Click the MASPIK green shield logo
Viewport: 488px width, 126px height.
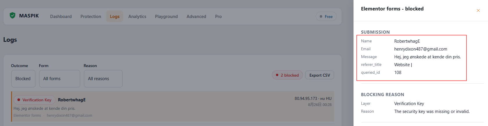(x=12, y=15)
